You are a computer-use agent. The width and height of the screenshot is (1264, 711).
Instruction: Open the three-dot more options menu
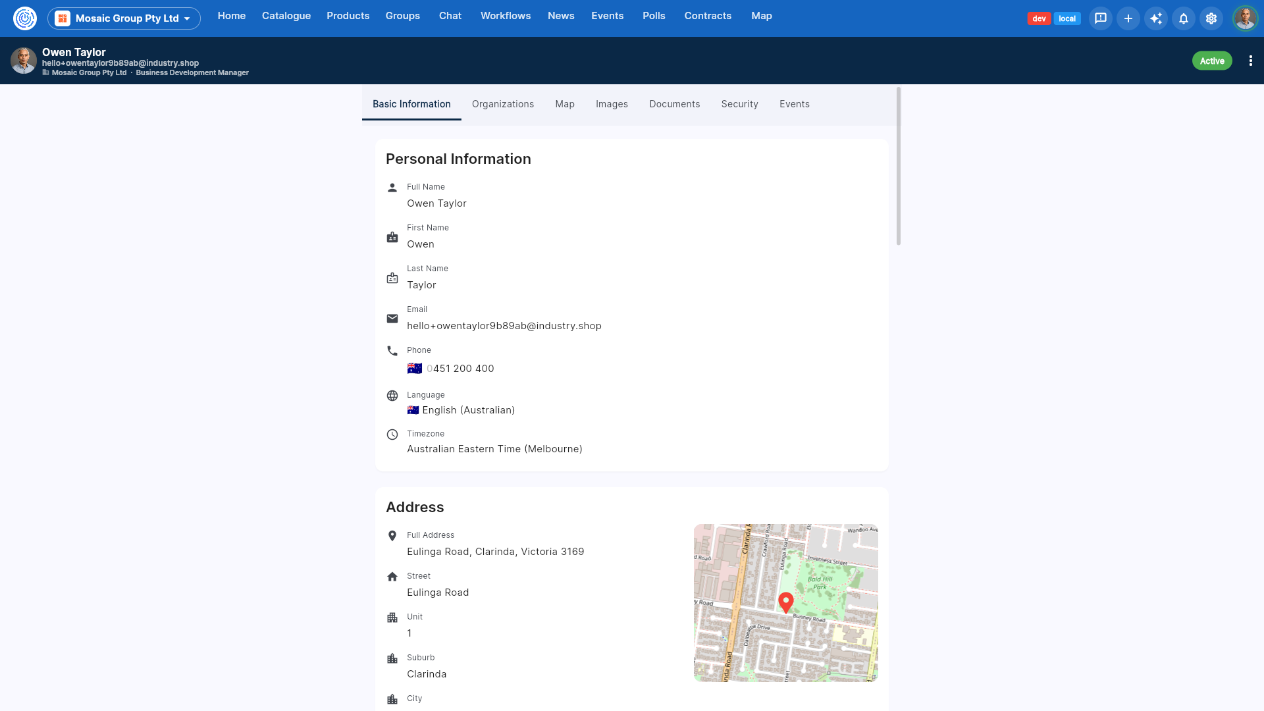pyautogui.click(x=1251, y=61)
